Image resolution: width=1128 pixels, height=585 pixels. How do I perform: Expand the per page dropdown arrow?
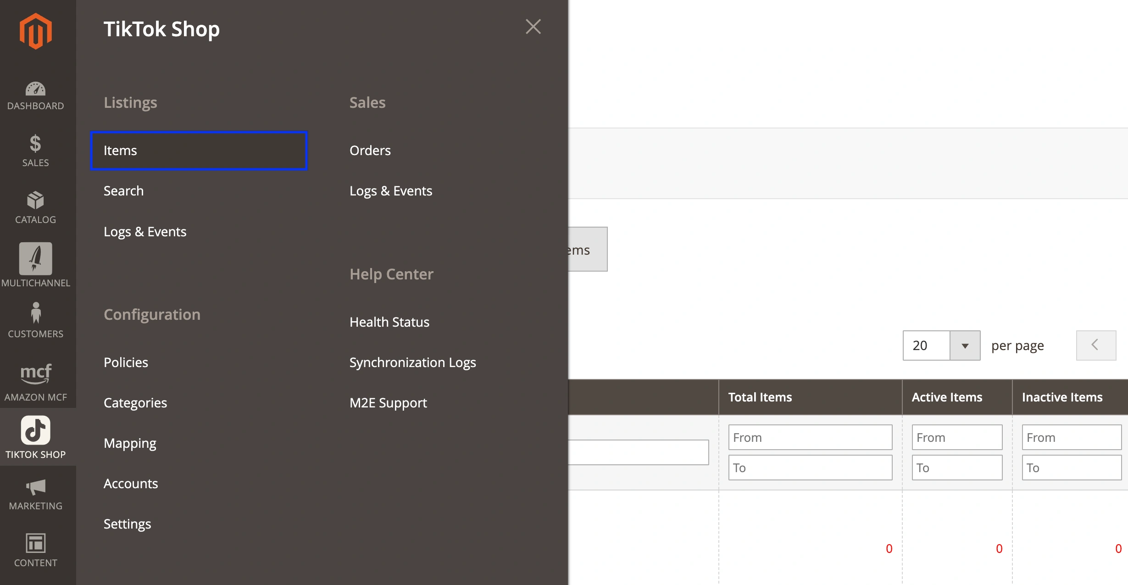(x=965, y=345)
